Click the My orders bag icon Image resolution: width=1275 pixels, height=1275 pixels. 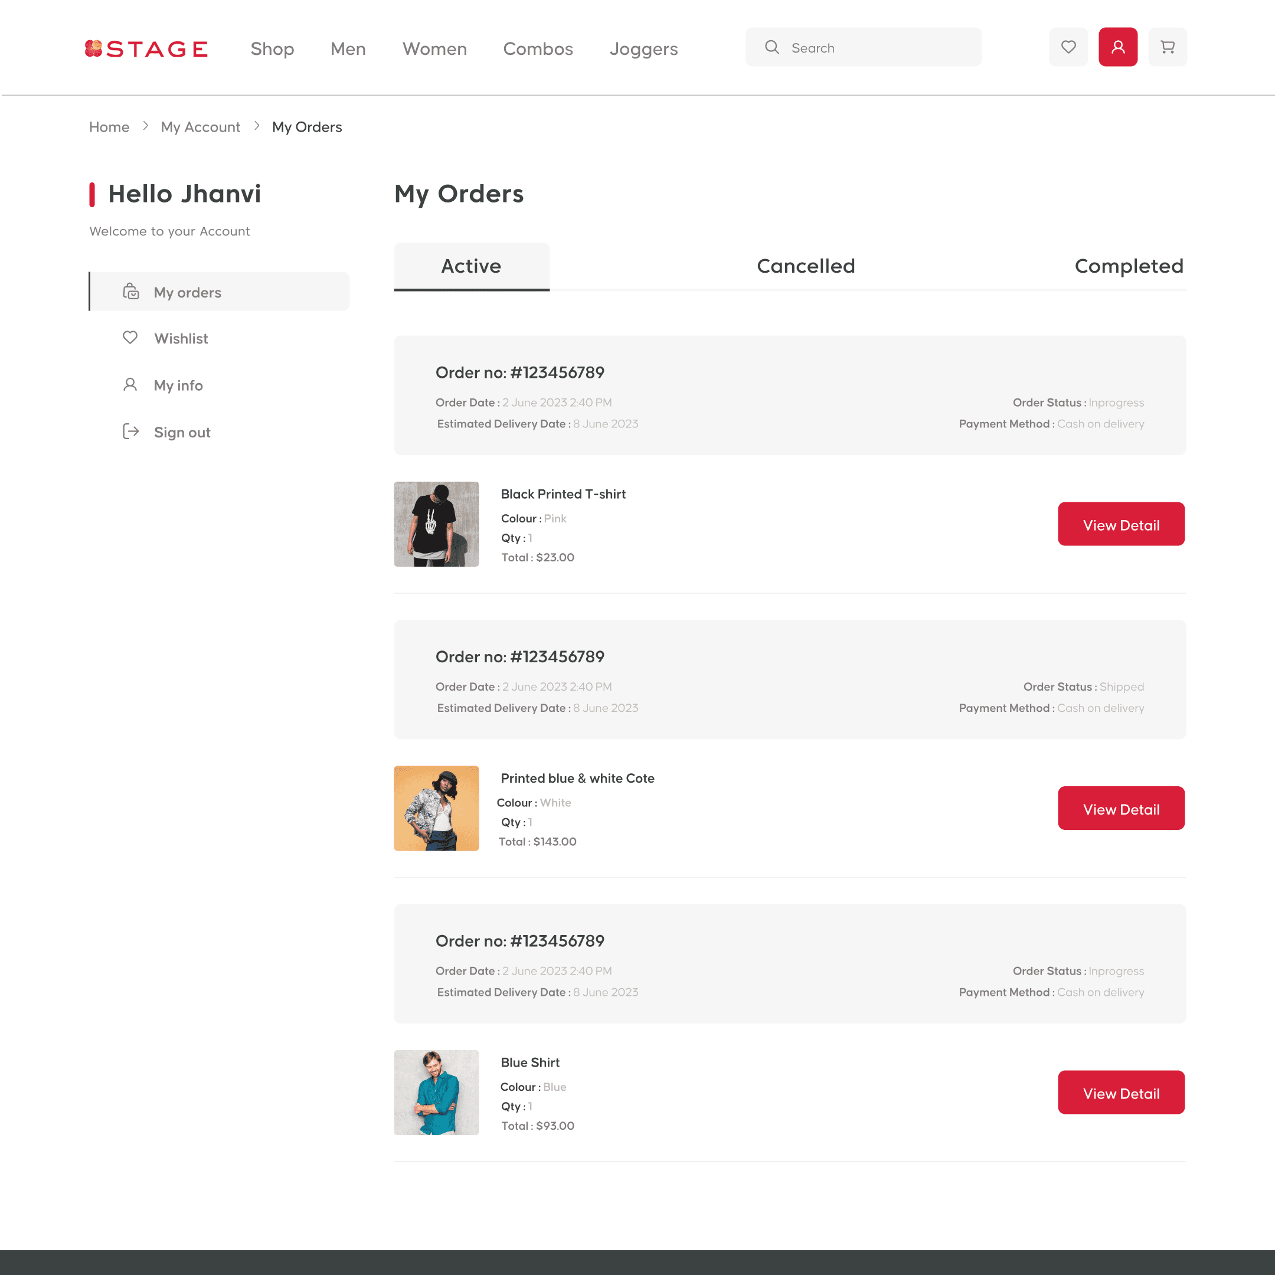tap(130, 292)
